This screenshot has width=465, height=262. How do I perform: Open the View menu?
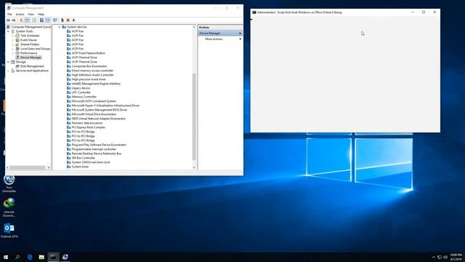tap(31, 15)
